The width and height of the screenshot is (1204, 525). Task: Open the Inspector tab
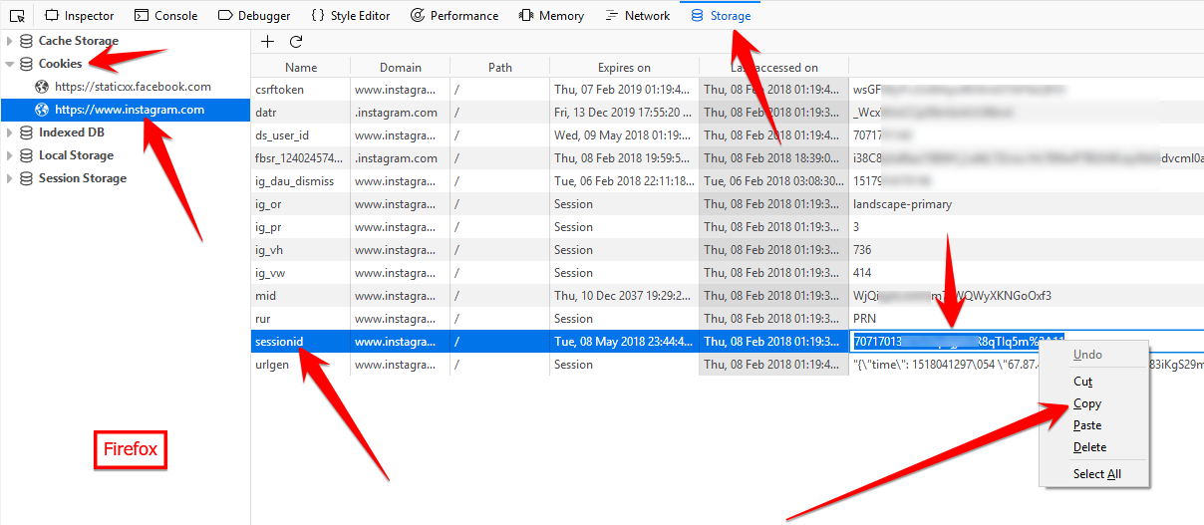pos(80,16)
